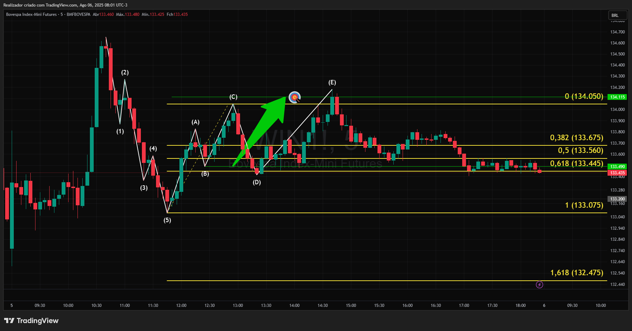Select the Fibonacci label 1,618 (132.475)
Image resolution: width=632 pixels, height=331 pixels.
pos(577,273)
